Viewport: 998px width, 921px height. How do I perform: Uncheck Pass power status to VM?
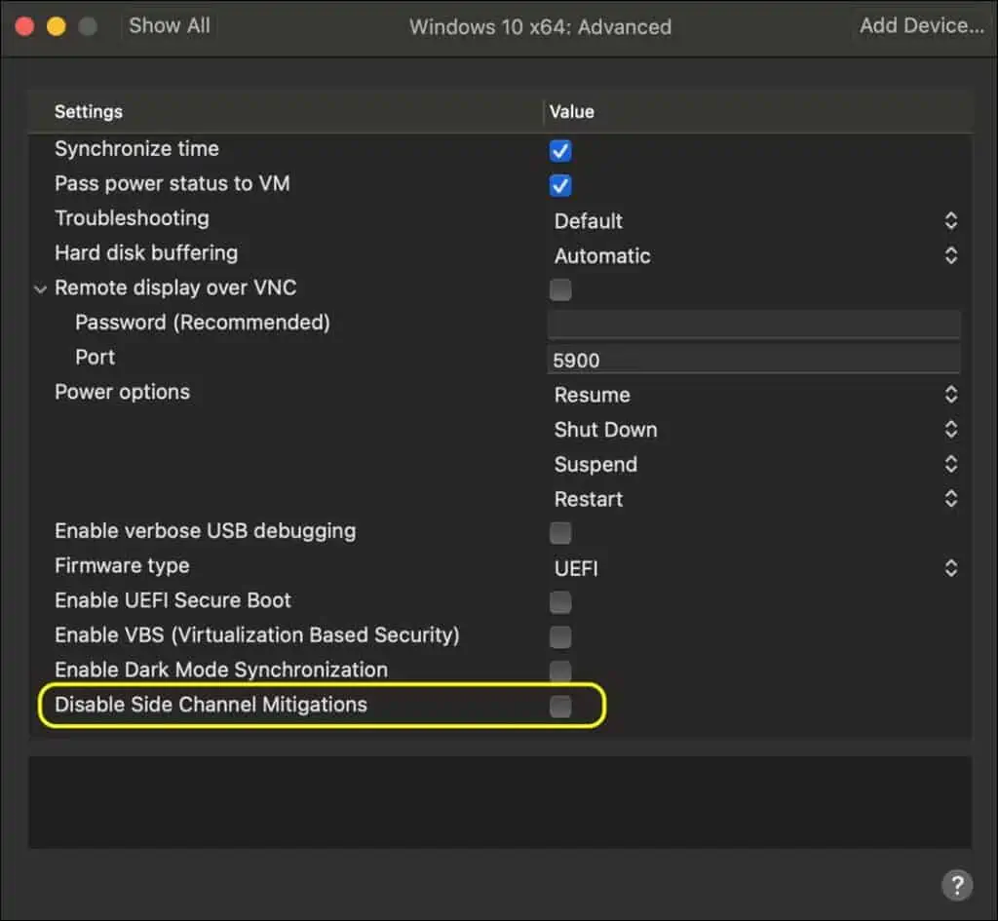(560, 186)
